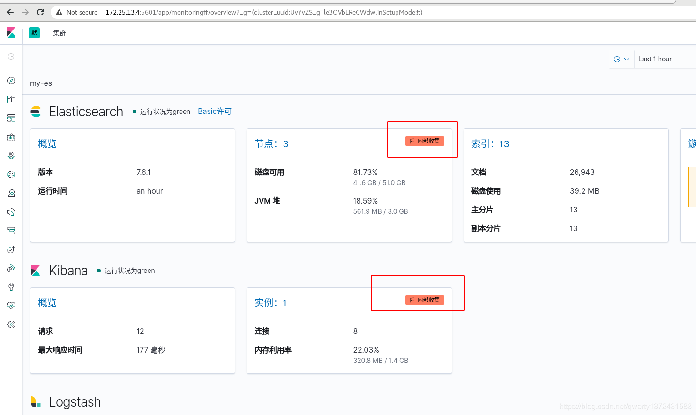This screenshot has height=415, width=696.
Task: Open Machine Learning icon in sidebar
Action: pos(11,174)
